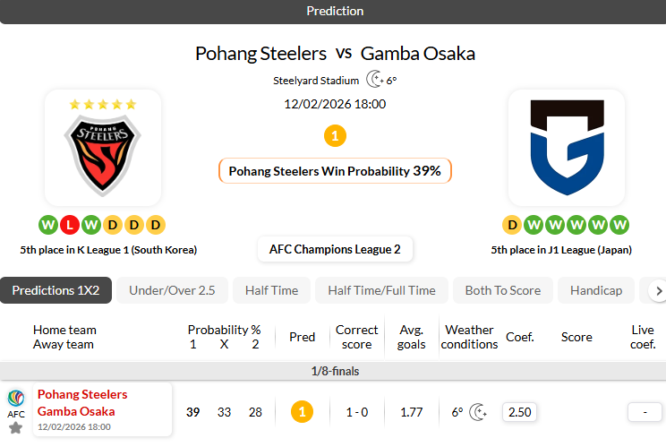Click the yellow D form badge for Gamba Osaka
This screenshot has height=447, width=666.
pyautogui.click(x=511, y=225)
